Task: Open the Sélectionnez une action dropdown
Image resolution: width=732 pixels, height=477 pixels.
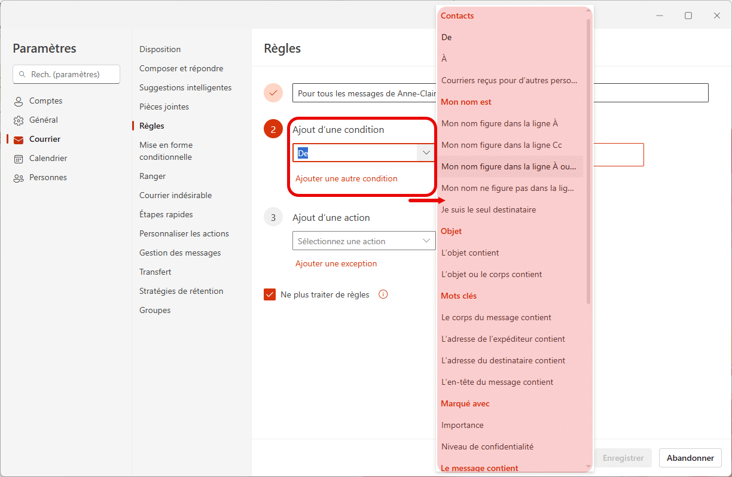Action: (x=364, y=241)
